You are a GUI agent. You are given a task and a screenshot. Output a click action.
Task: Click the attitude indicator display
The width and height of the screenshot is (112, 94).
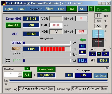(x=98, y=39)
